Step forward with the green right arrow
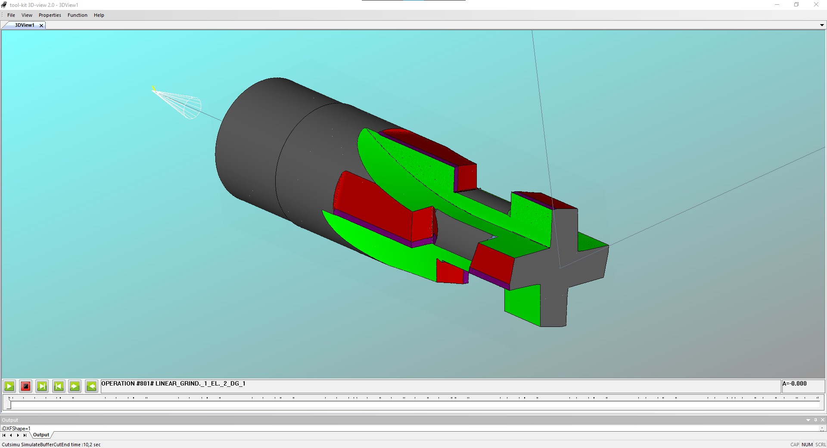Viewport: 827px width, 448px height. pyautogui.click(x=75, y=386)
